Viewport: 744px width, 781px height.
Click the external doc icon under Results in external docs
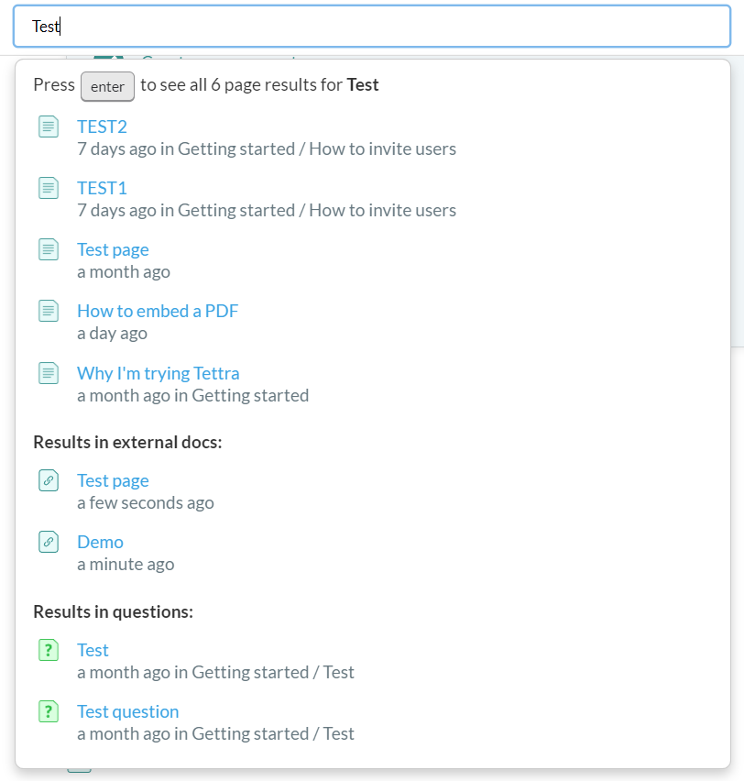click(x=49, y=480)
